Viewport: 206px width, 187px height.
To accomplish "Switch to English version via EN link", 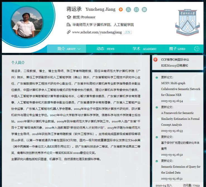I will [x=127, y=32].
